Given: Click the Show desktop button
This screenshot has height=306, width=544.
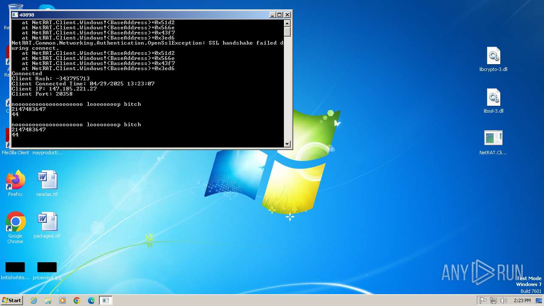Looking at the screenshot, I should 539,300.
